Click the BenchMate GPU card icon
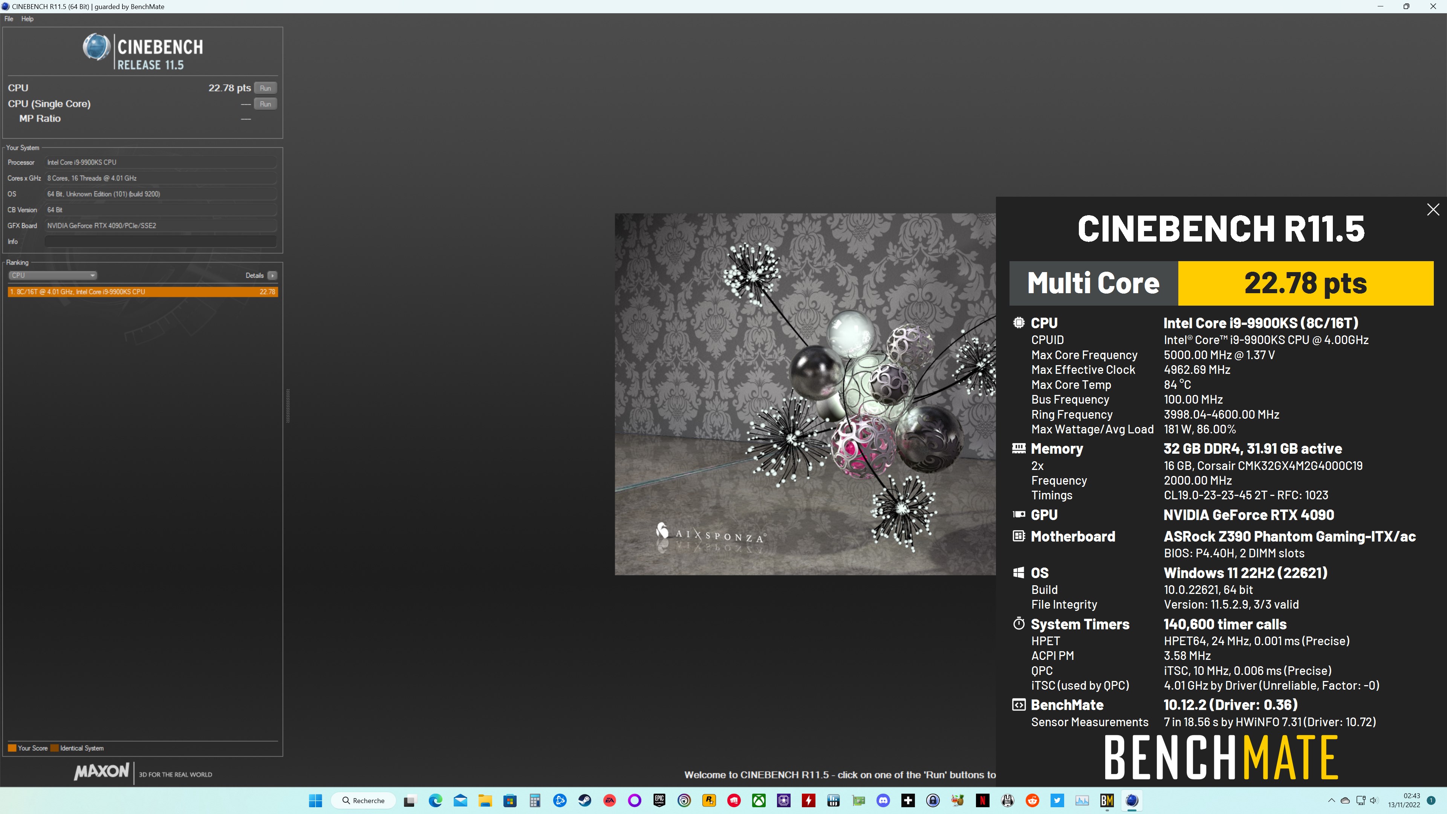The height and width of the screenshot is (814, 1447). (1019, 514)
